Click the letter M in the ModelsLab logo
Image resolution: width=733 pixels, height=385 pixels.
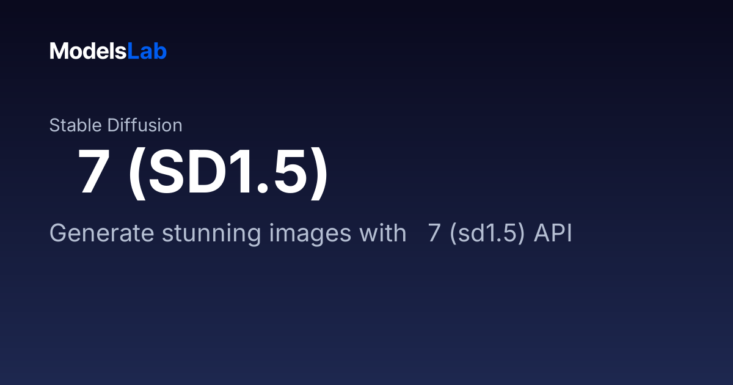[59, 51]
